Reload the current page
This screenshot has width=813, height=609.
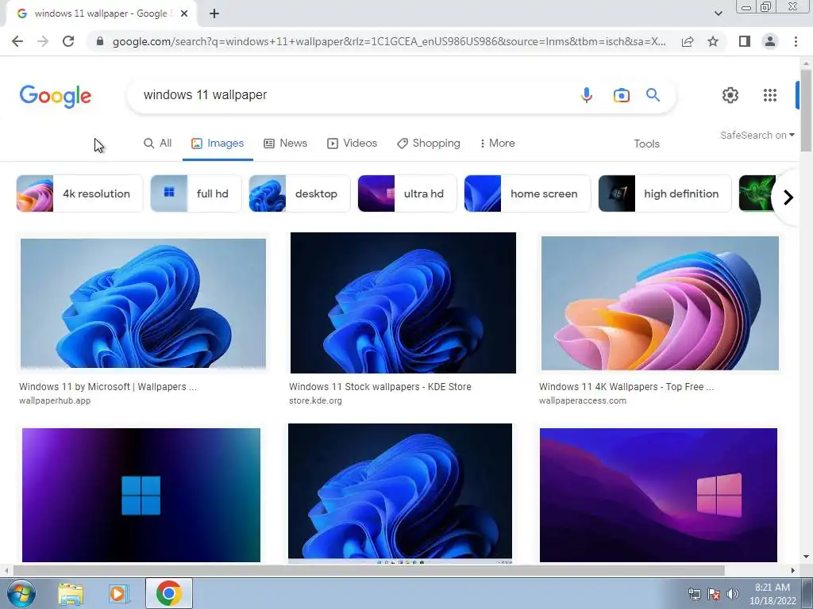(68, 41)
